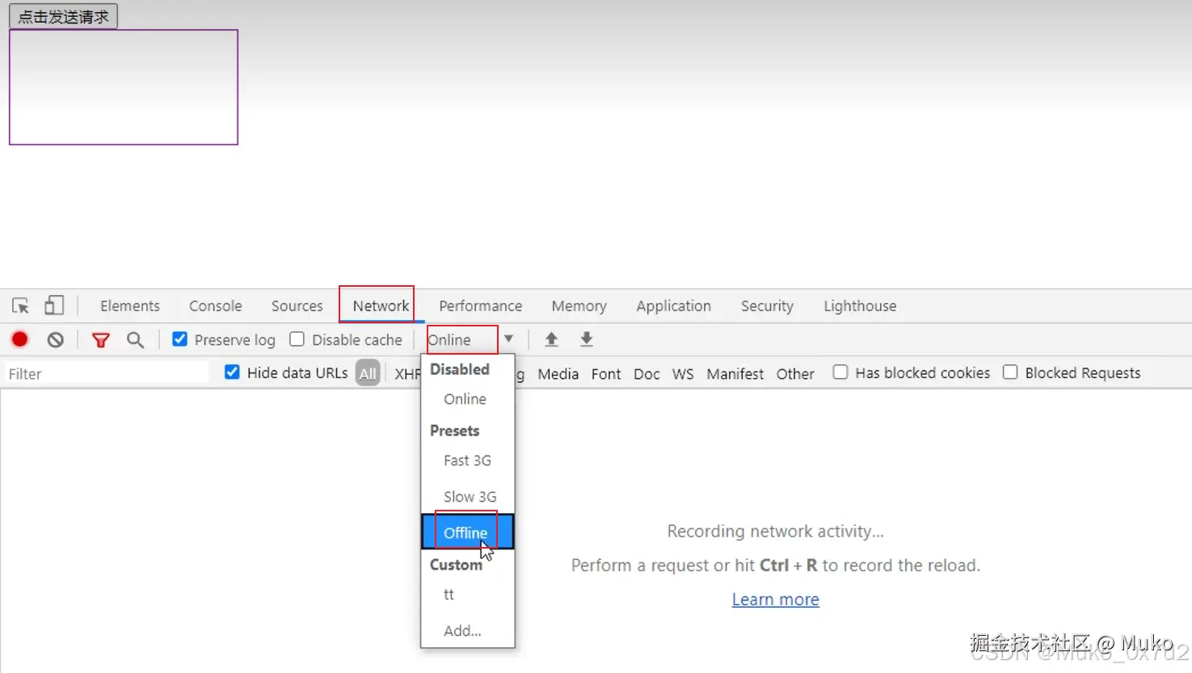Filter requests by Manifest type
This screenshot has width=1192, height=673.
tap(735, 374)
